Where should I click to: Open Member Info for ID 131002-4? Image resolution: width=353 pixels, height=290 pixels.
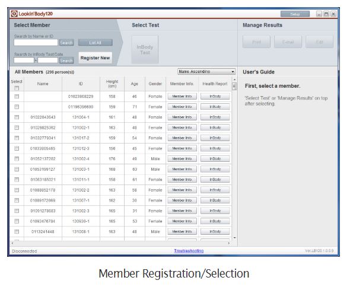[x=182, y=159]
